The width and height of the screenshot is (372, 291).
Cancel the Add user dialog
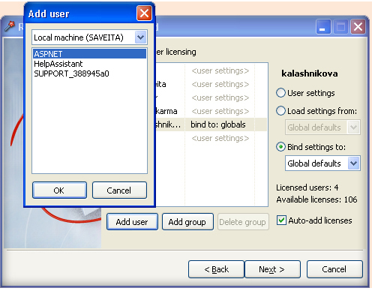coord(119,190)
